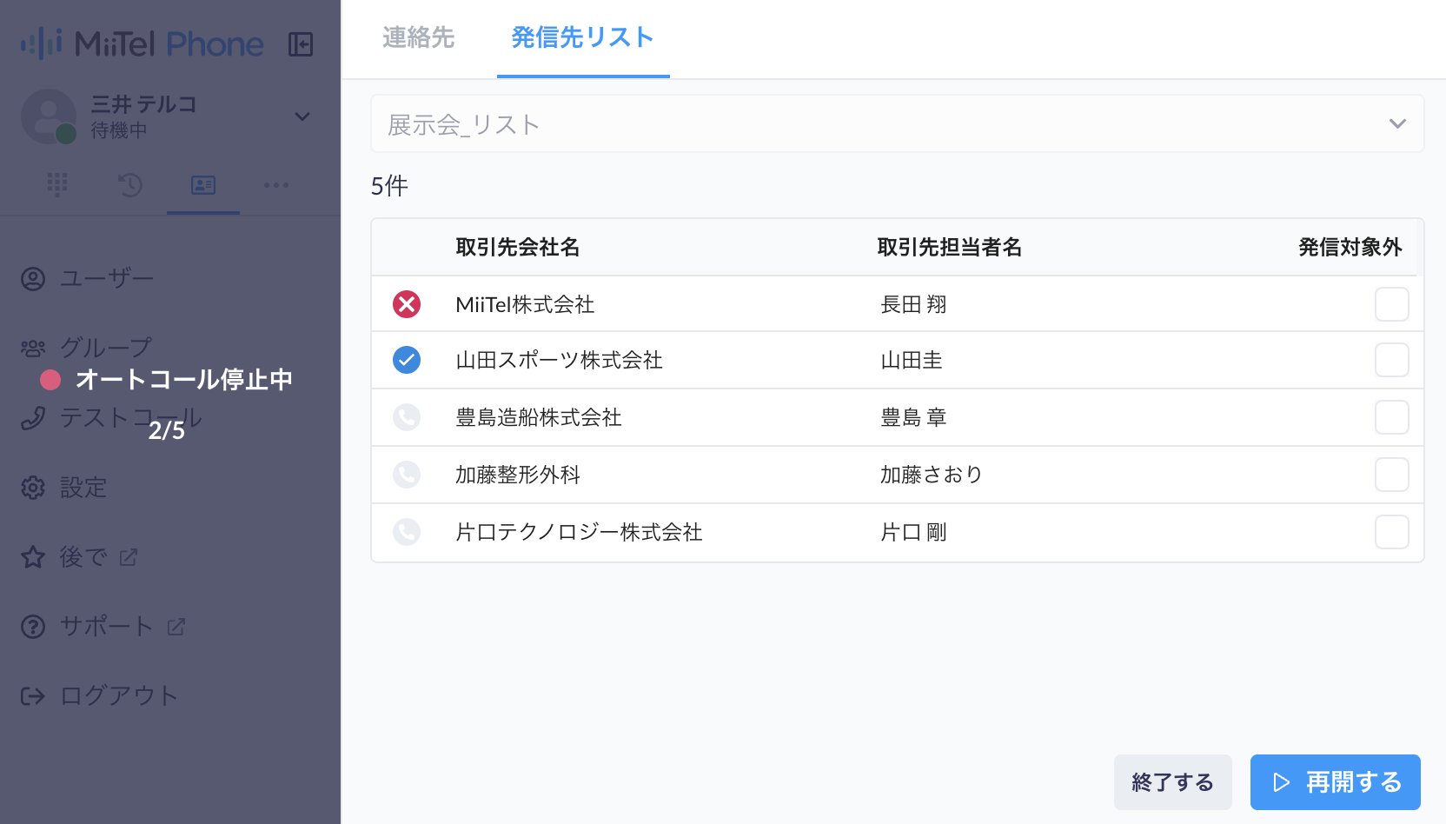This screenshot has width=1446, height=824.
Task: Open the 展示会_リスト dropdown
Action: (x=898, y=123)
